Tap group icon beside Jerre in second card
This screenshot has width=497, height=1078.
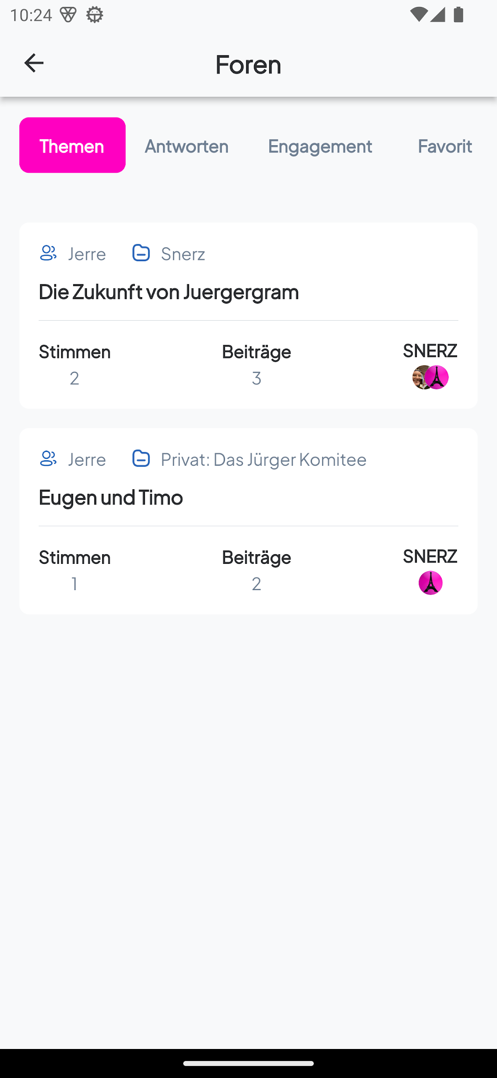48,458
